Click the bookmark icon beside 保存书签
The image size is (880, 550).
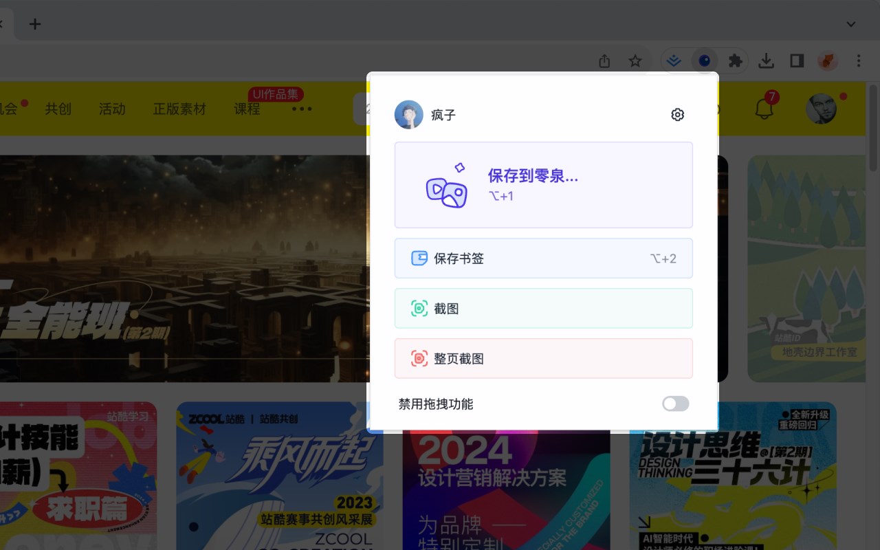(x=419, y=258)
